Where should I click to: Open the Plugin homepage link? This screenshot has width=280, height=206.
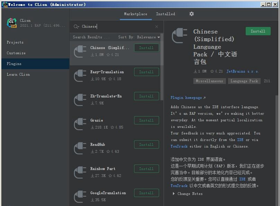[188, 97]
